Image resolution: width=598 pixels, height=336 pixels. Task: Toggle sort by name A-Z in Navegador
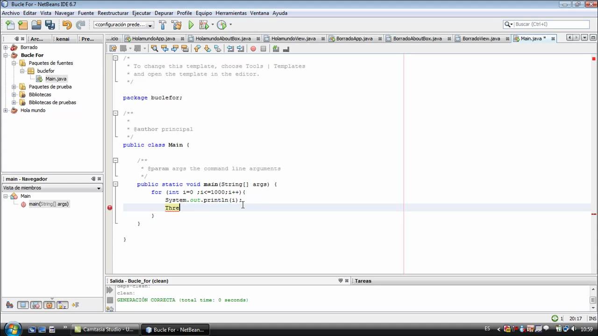63,305
